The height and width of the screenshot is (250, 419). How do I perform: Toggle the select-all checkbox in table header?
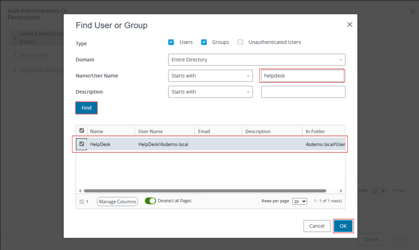coord(82,131)
